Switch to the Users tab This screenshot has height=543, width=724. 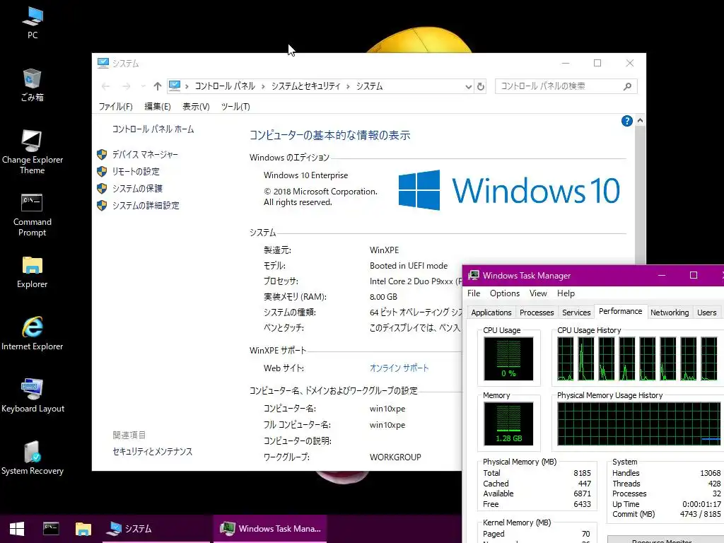pyautogui.click(x=706, y=313)
